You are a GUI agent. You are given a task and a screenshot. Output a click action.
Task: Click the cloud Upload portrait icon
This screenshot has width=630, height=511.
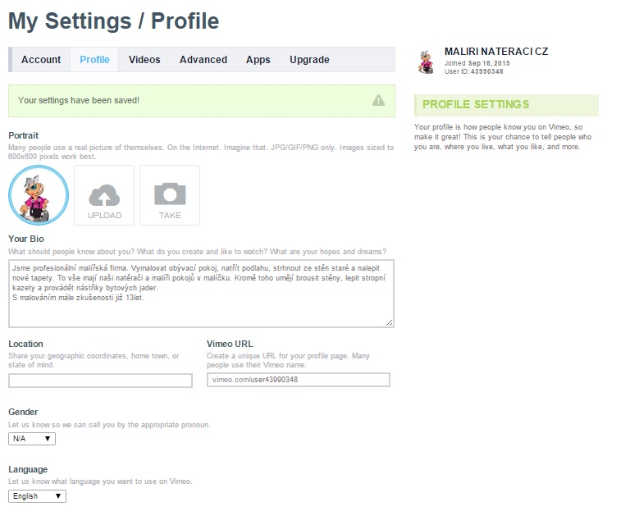click(104, 196)
